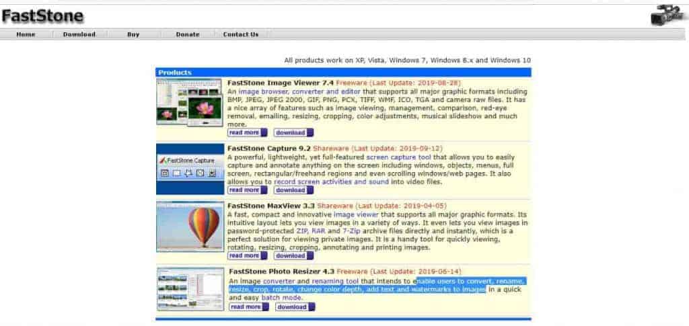Open the Download menu item

coord(79,34)
